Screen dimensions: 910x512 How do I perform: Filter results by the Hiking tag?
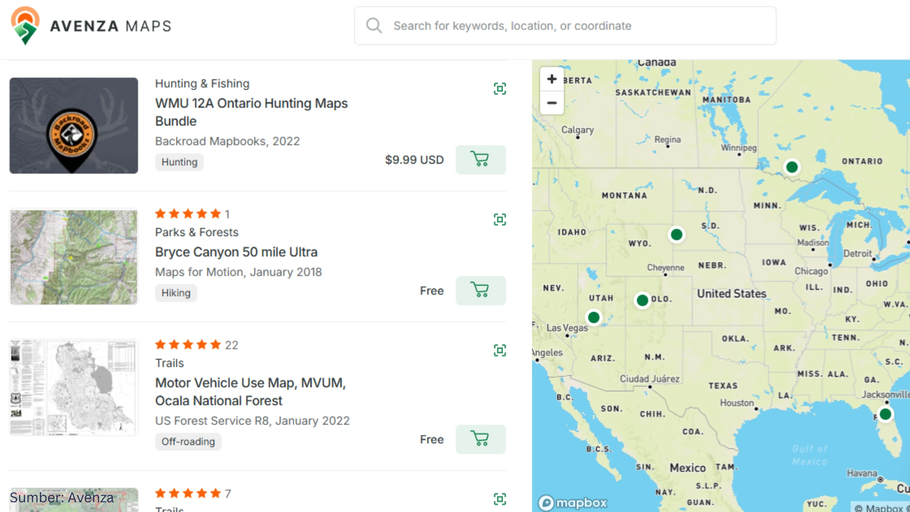click(x=176, y=293)
